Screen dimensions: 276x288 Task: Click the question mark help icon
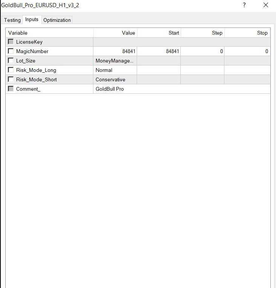244,5
